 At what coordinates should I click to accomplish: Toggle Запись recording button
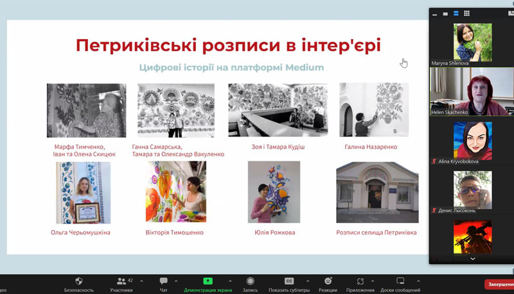(250, 281)
